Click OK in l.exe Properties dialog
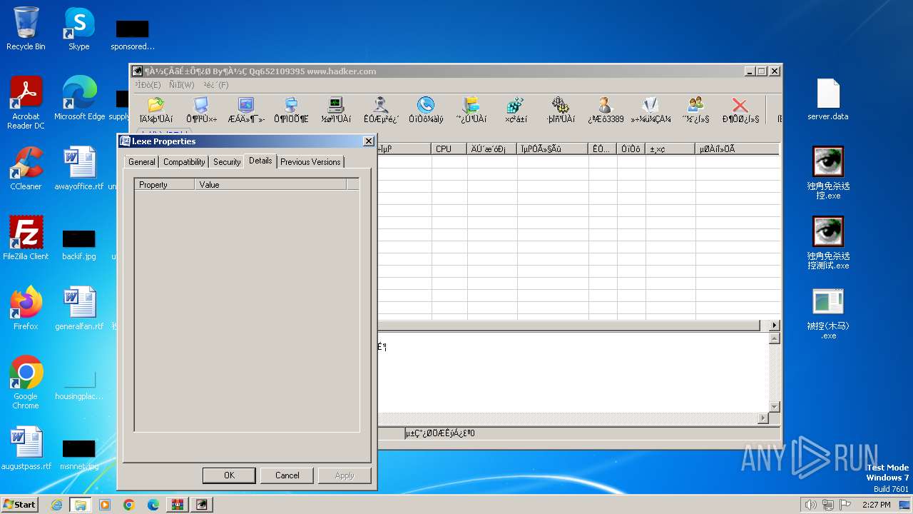 [x=229, y=475]
